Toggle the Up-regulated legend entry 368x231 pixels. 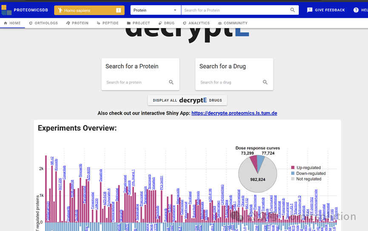[306, 167]
